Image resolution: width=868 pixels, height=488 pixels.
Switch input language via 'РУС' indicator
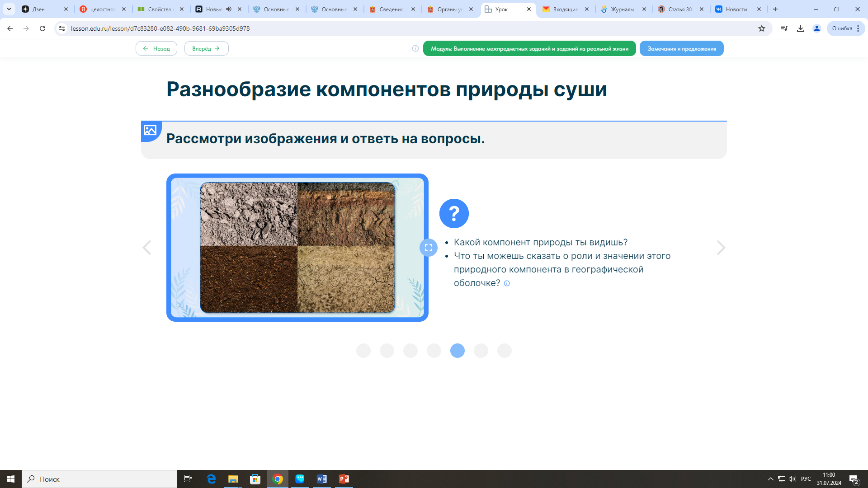point(806,479)
